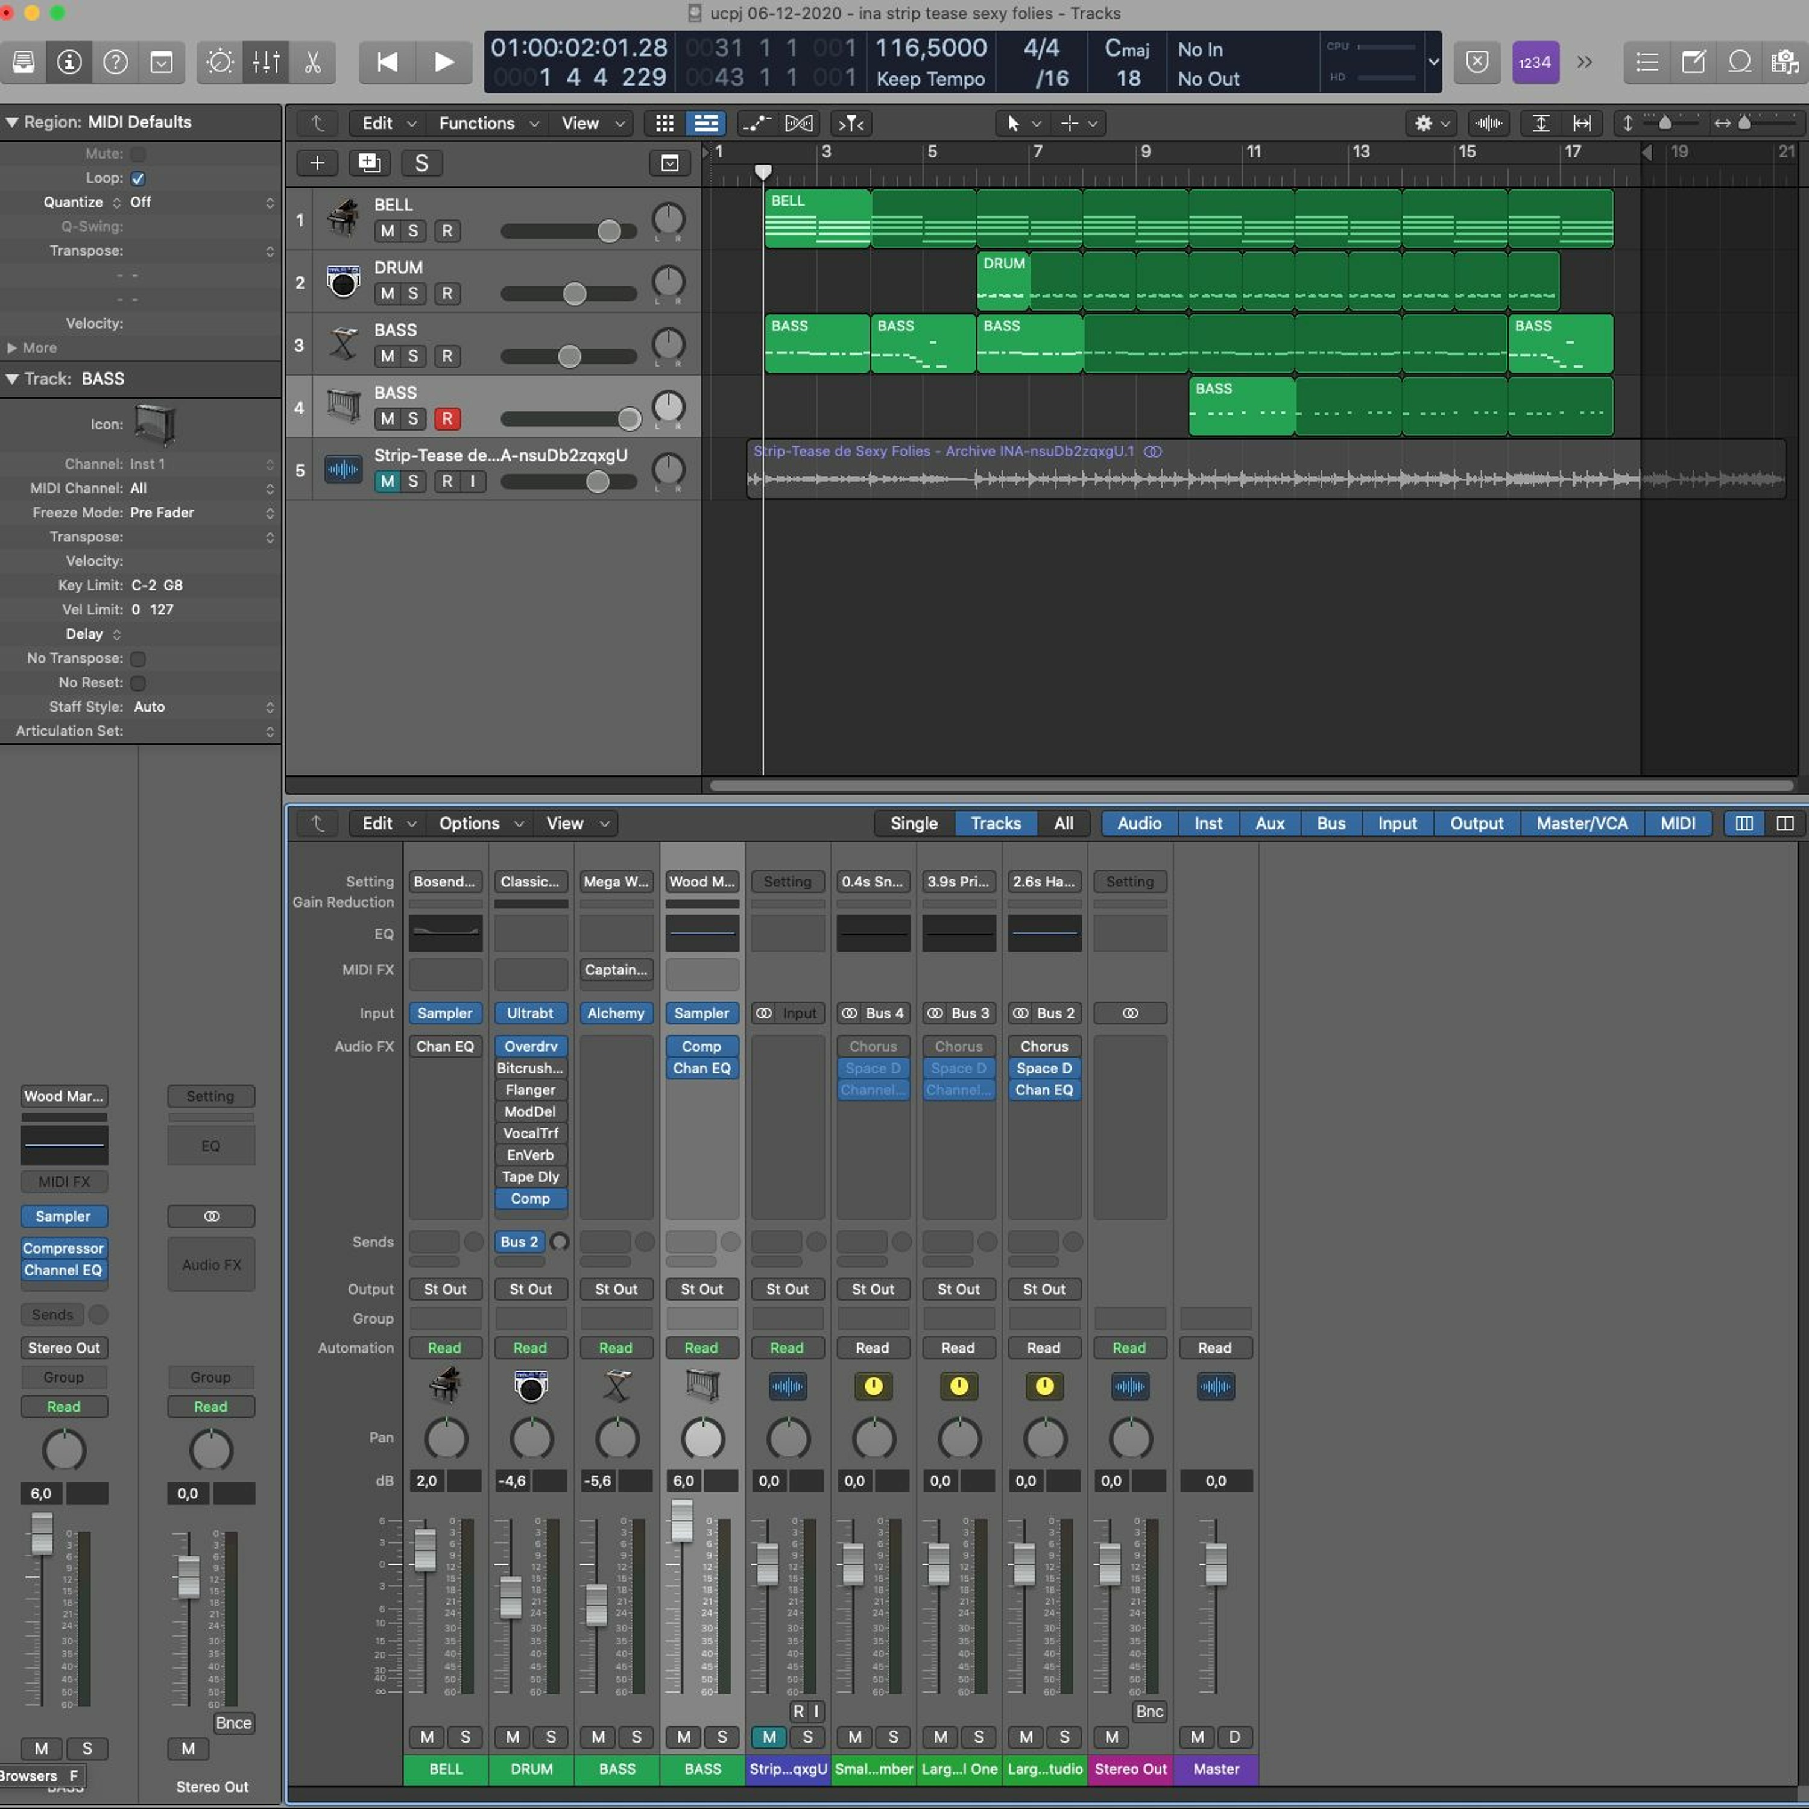Click the DRUM track drum machine icon

tap(343, 280)
